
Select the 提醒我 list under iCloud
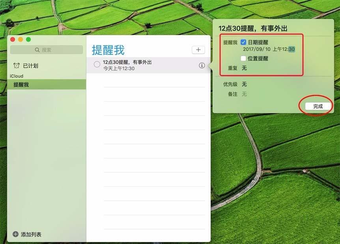tap(21, 84)
